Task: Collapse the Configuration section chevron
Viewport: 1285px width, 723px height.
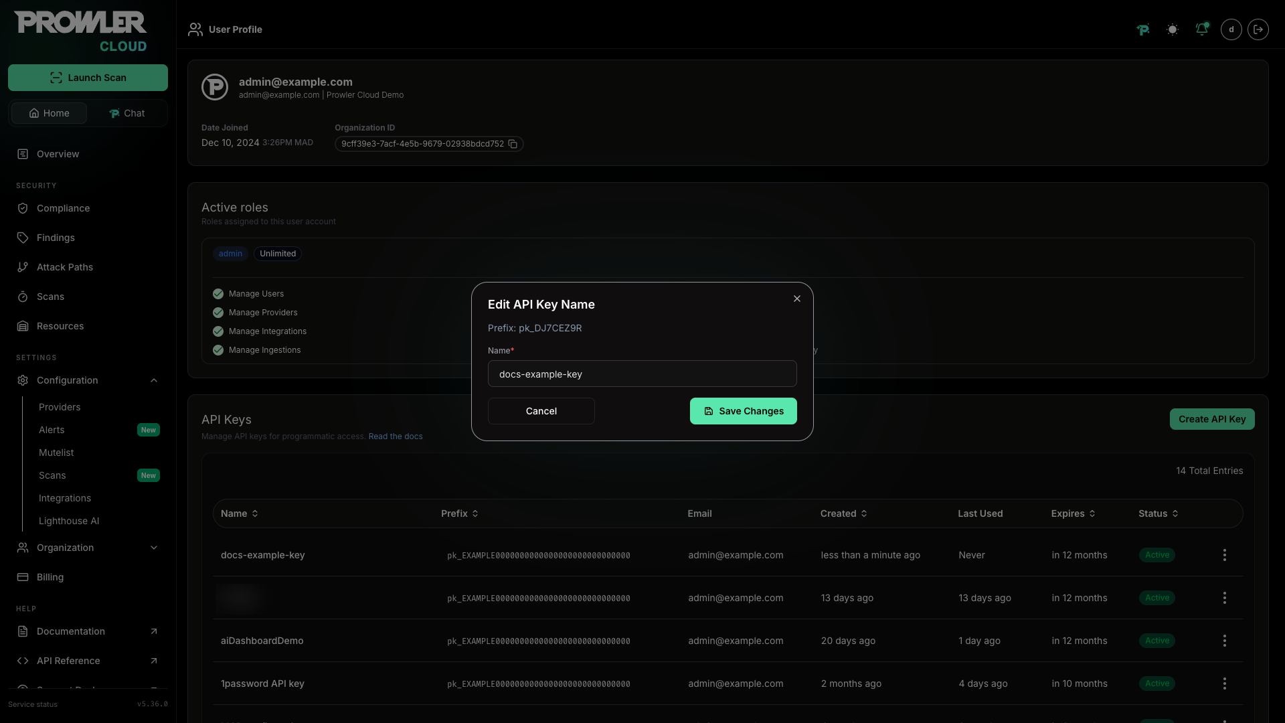Action: (154, 380)
